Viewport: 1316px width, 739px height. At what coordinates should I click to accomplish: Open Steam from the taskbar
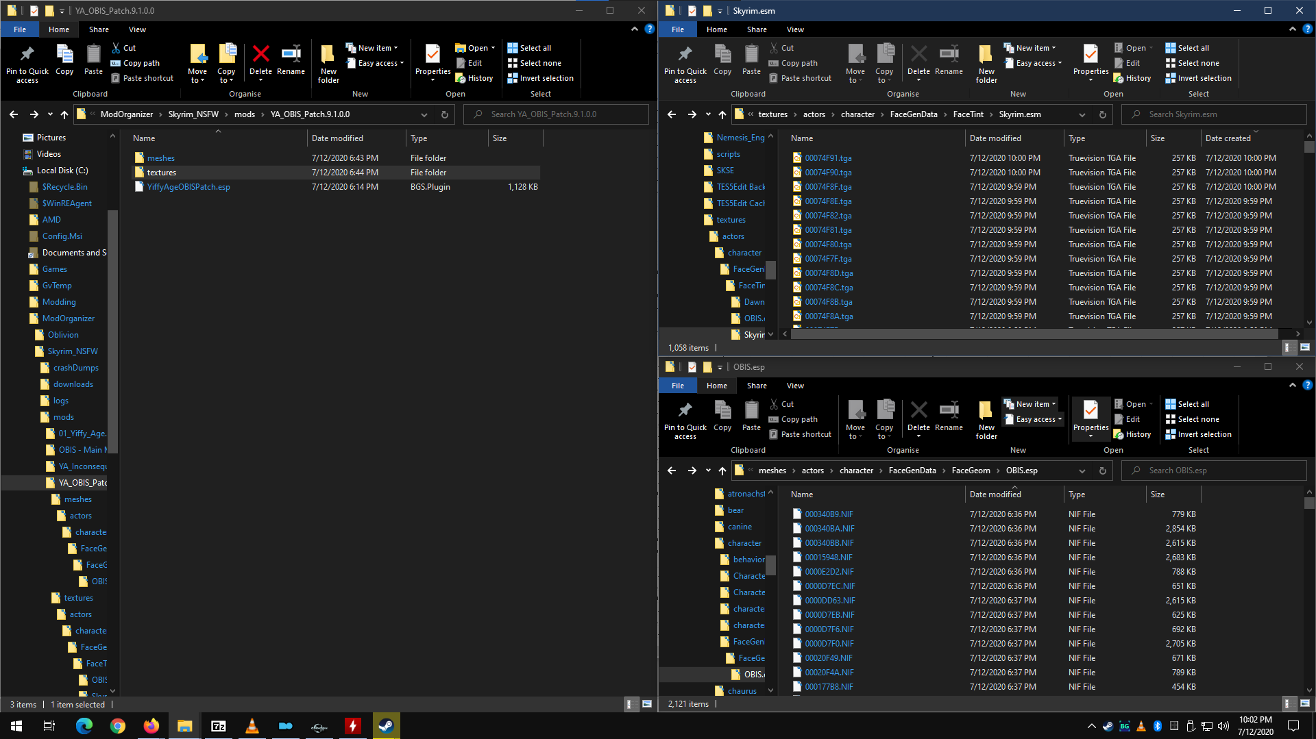[x=386, y=726]
